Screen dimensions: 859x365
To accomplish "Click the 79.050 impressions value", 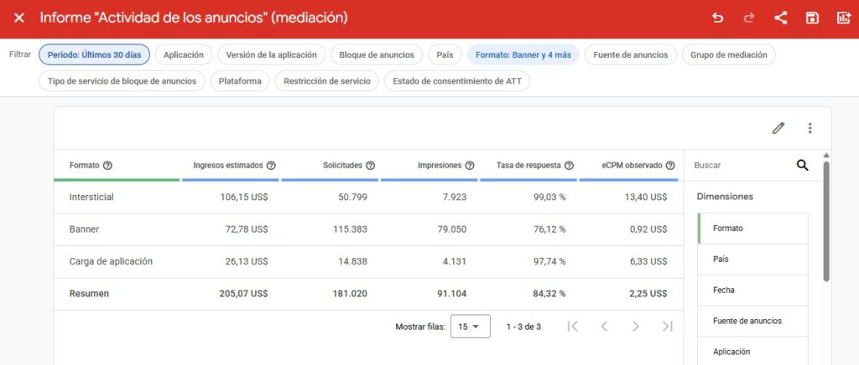I will (x=452, y=229).
